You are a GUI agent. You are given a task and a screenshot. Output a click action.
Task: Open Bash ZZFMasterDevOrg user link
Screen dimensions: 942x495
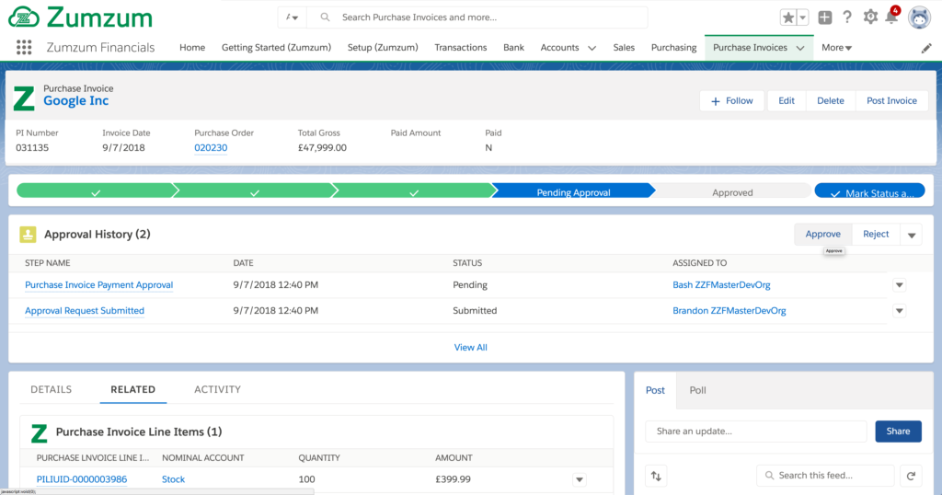(721, 285)
